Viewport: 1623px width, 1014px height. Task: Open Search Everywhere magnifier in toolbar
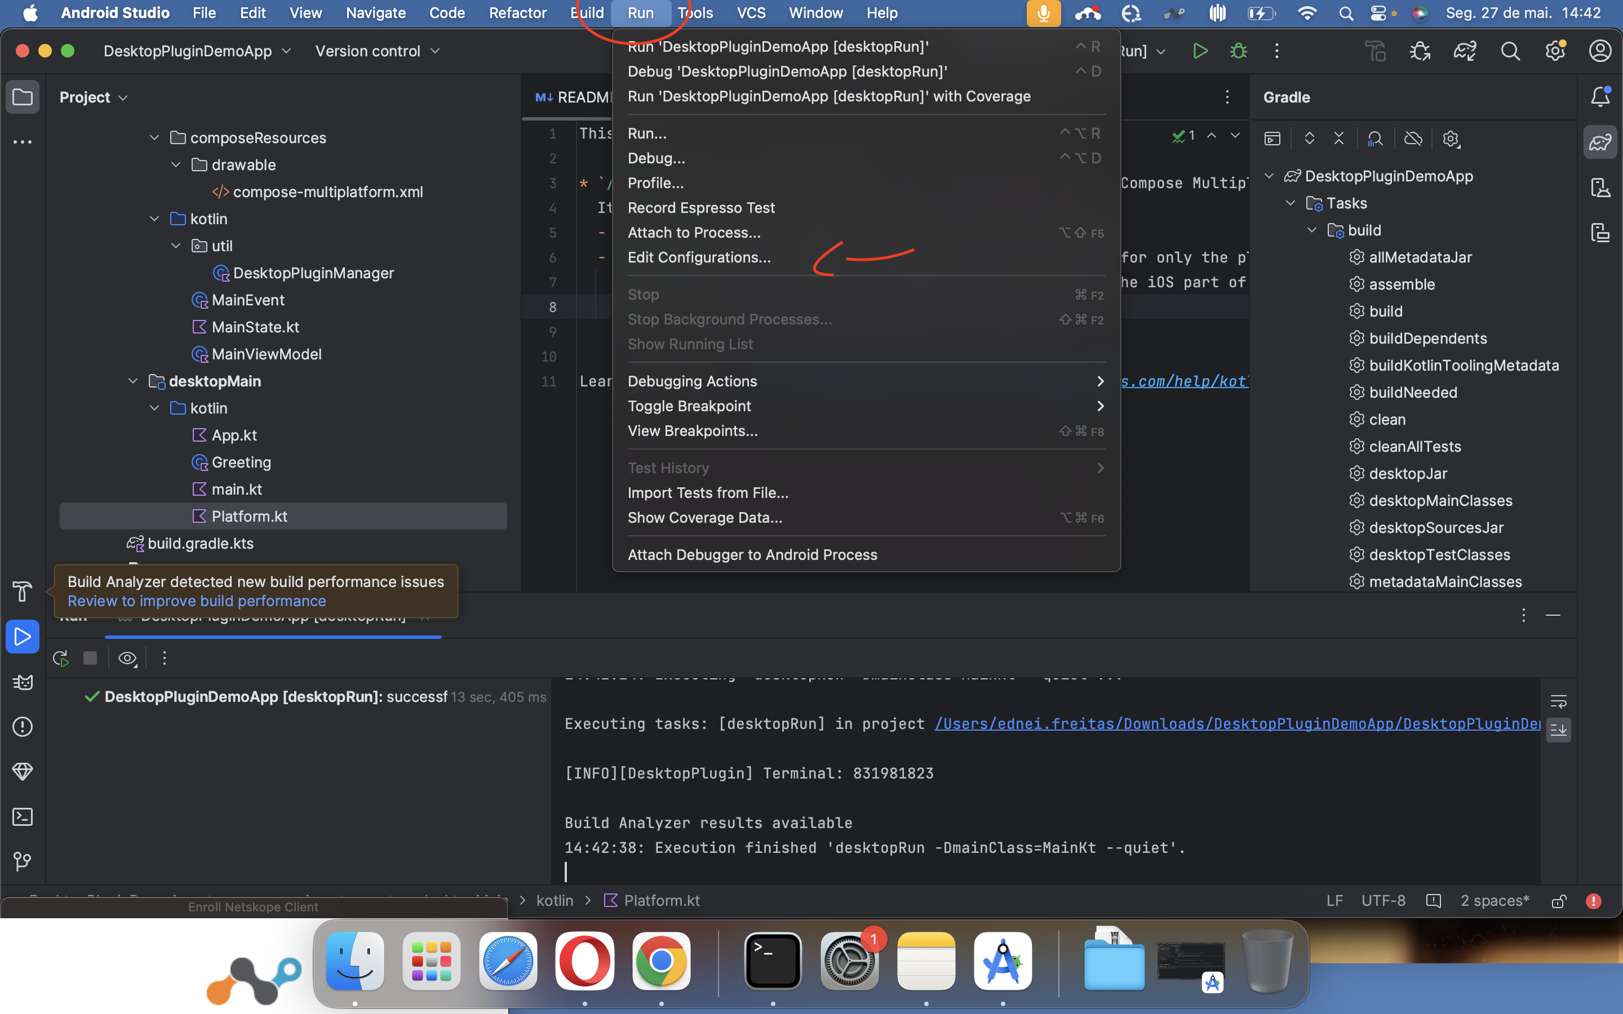pyautogui.click(x=1510, y=51)
